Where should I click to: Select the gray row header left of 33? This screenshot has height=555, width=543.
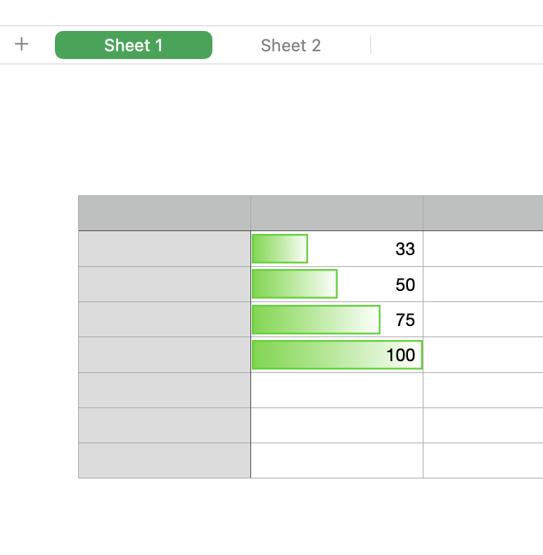point(164,249)
